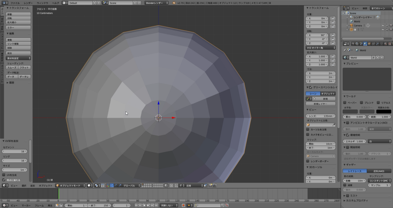Lock the rotation X value
The height and width of the screenshot is (208, 393).
click(333, 35)
